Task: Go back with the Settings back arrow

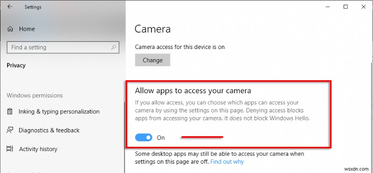Action: (x=10, y=7)
